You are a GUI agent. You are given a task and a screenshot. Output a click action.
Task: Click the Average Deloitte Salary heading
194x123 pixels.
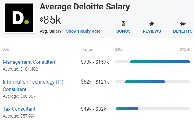85,6
